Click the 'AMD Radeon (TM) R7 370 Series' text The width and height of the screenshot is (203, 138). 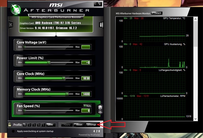[58, 23]
